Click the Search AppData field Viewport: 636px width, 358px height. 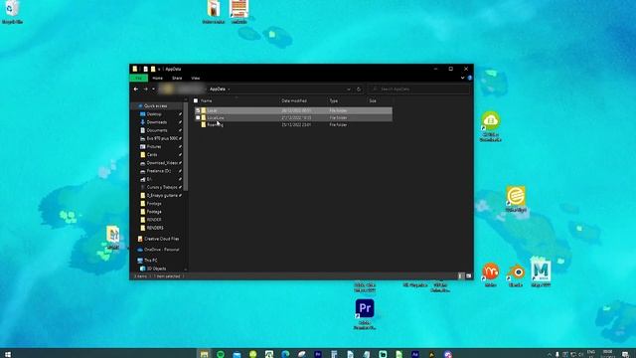(418, 89)
